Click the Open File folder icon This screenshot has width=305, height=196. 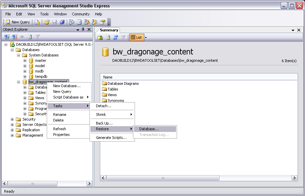pyautogui.click(x=47, y=22)
